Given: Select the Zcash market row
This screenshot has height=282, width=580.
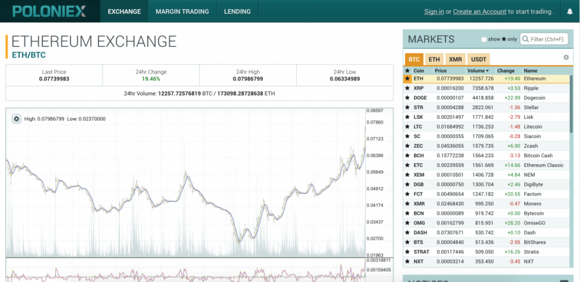Looking at the screenshot, I should [x=485, y=146].
